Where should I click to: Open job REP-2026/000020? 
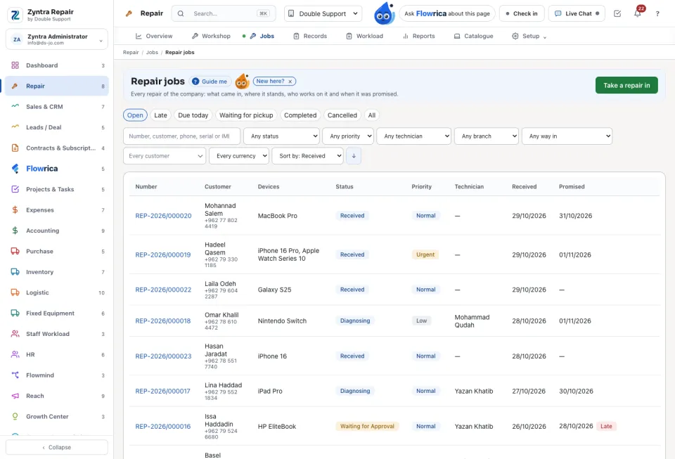(164, 216)
